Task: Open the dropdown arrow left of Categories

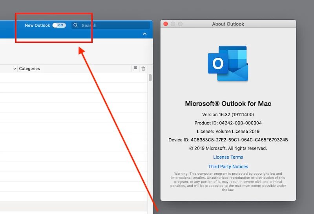Action: [15, 69]
